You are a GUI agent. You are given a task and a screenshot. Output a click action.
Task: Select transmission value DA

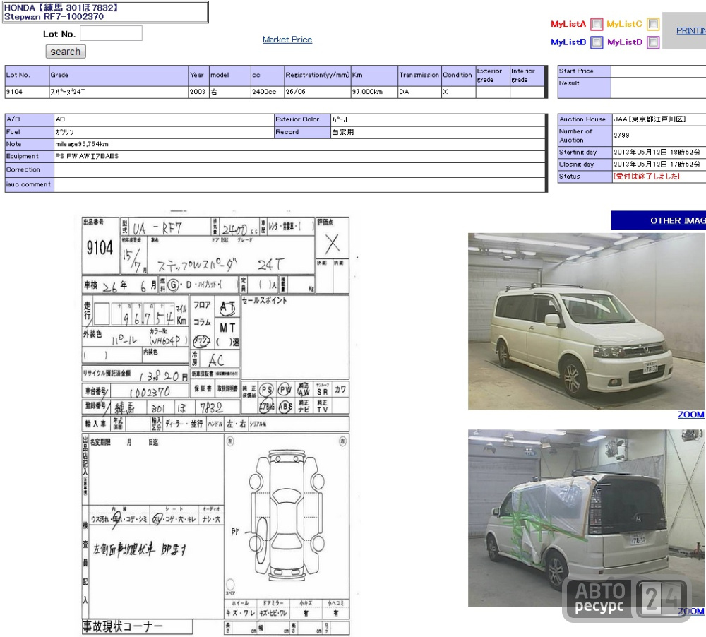click(x=419, y=92)
